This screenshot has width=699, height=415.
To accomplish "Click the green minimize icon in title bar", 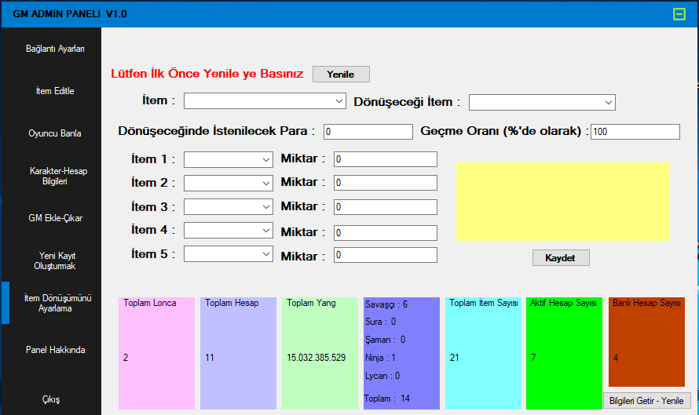I will [679, 14].
